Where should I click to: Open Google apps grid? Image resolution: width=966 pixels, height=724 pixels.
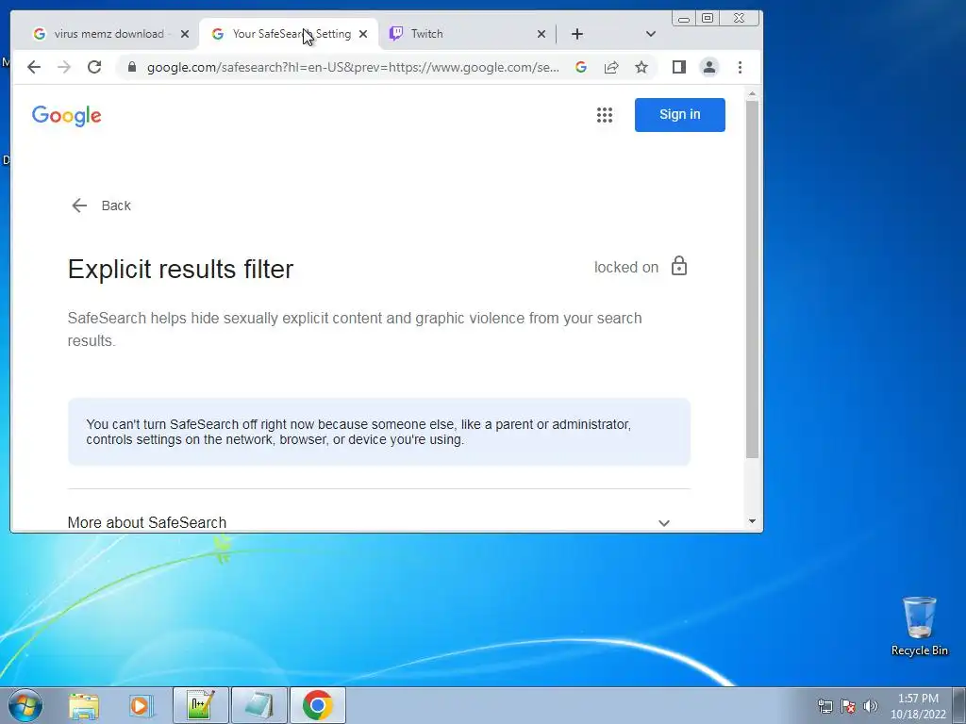pyautogui.click(x=605, y=114)
